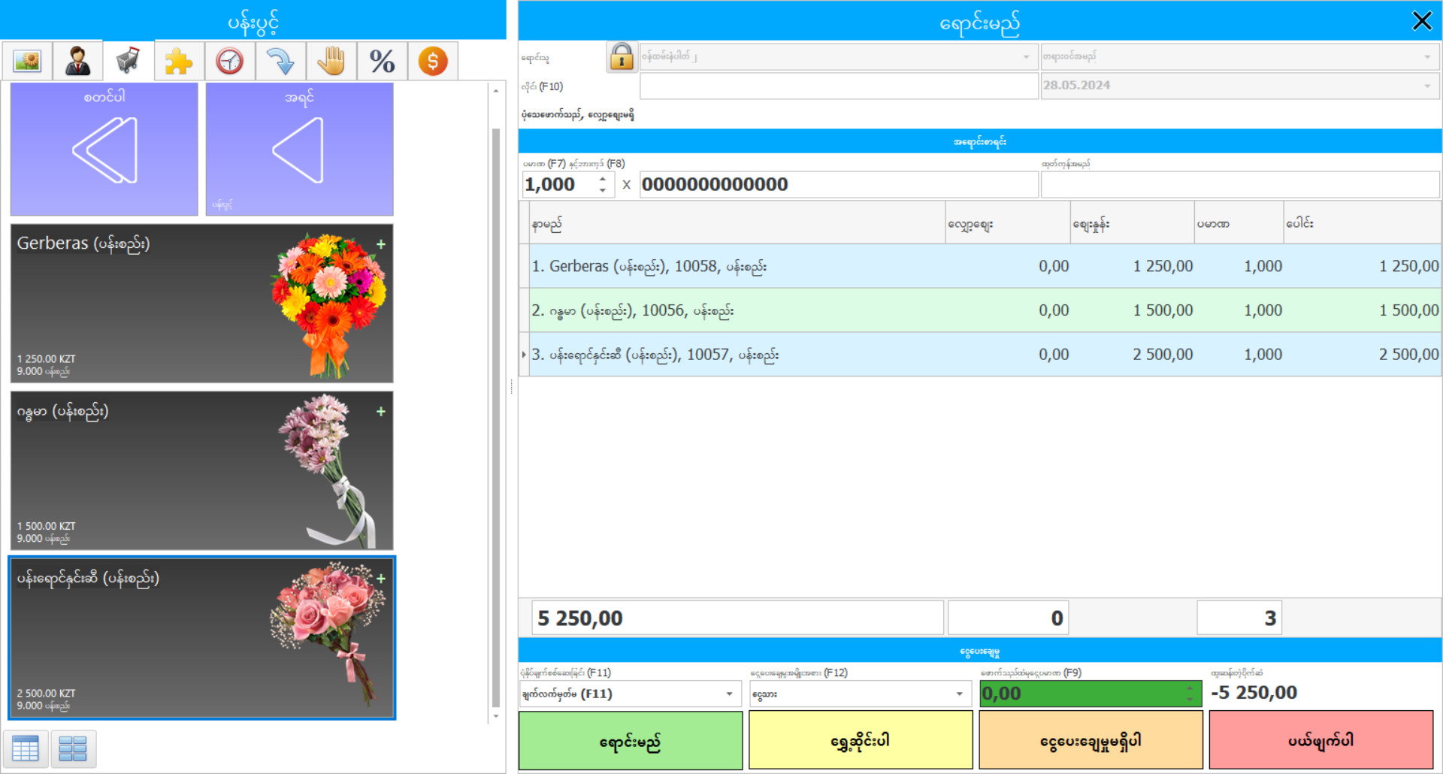Click the total sum 5 250,00

tap(737, 618)
